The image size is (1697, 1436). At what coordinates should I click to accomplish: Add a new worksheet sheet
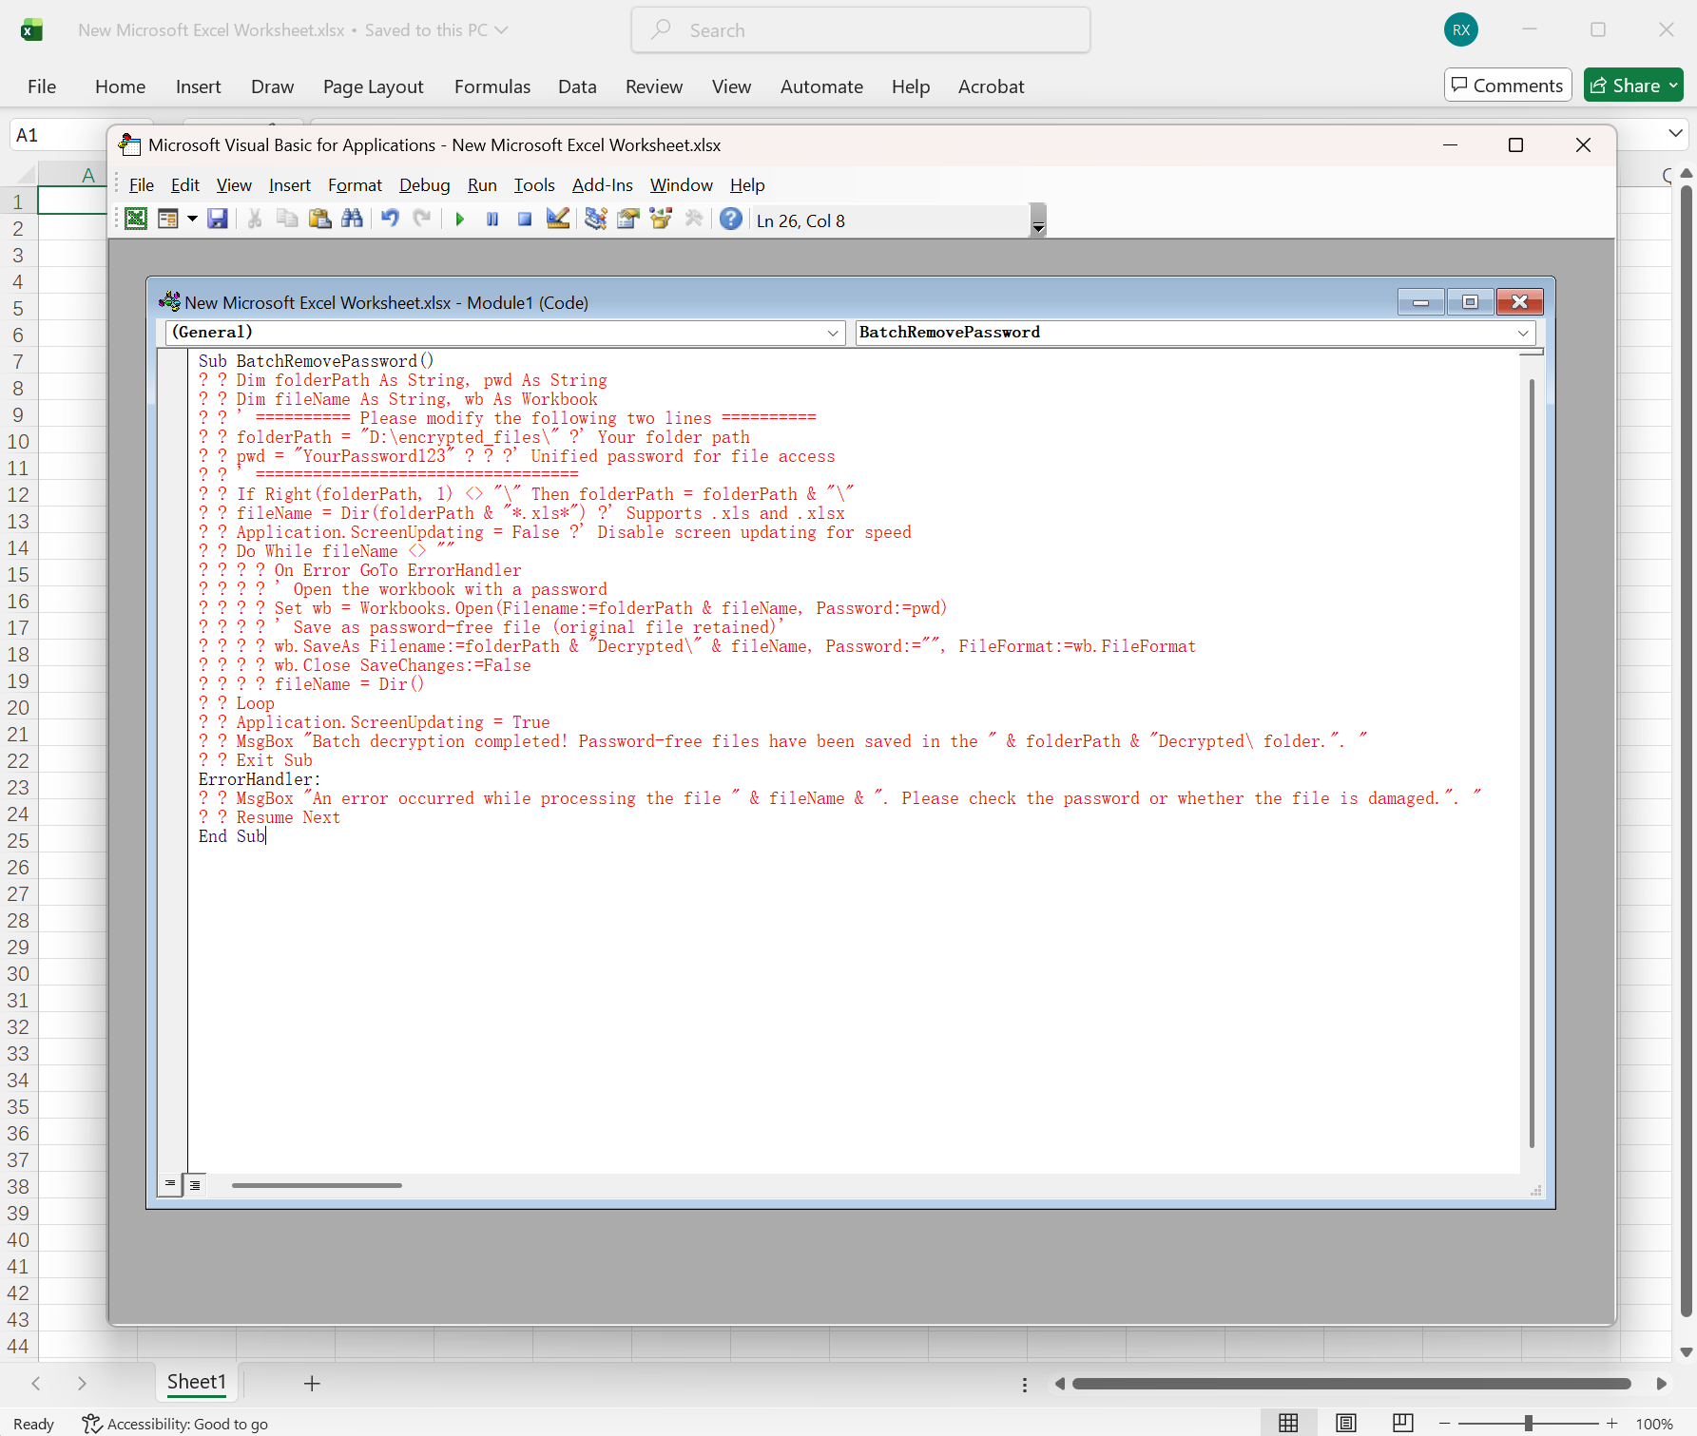point(312,1384)
